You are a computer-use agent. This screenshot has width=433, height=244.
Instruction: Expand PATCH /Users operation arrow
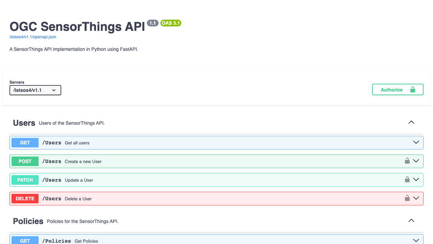tap(416, 180)
